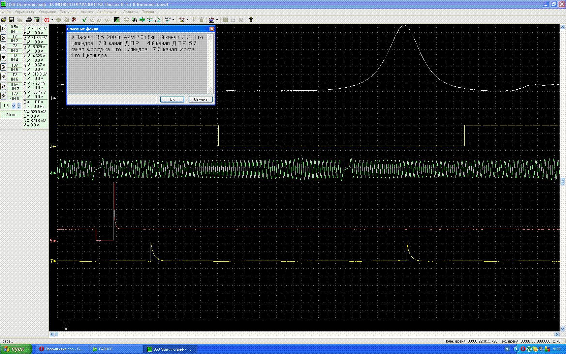
Task: Toggle channel 7 button
Action: pos(3,86)
